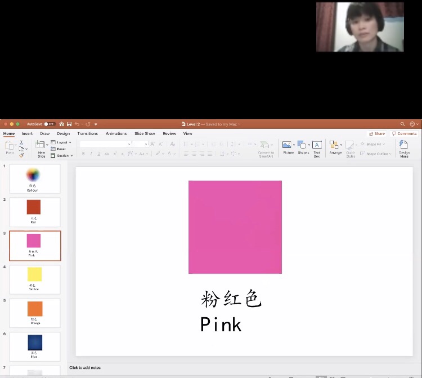Click the search magnifier icon
This screenshot has width=422, height=378.
(402, 124)
